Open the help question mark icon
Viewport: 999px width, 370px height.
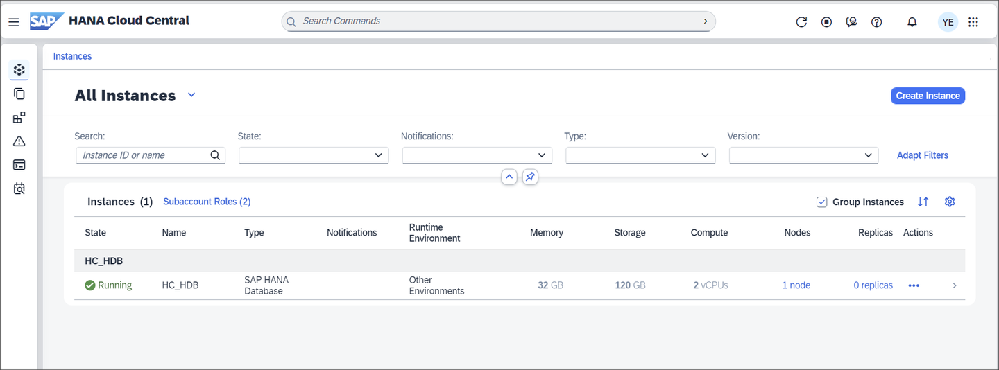(877, 22)
